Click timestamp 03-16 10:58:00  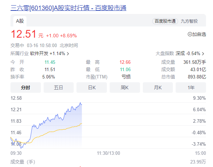click(x=42, y=45)
